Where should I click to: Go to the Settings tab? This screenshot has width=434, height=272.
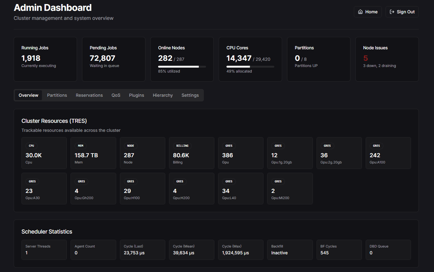[190, 95]
